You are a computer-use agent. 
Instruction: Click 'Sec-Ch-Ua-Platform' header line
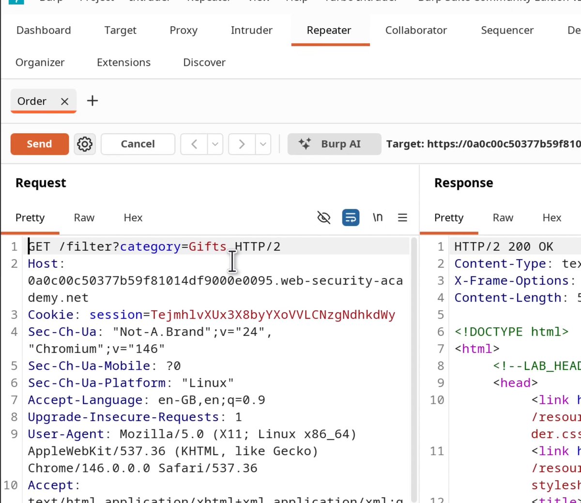(131, 383)
